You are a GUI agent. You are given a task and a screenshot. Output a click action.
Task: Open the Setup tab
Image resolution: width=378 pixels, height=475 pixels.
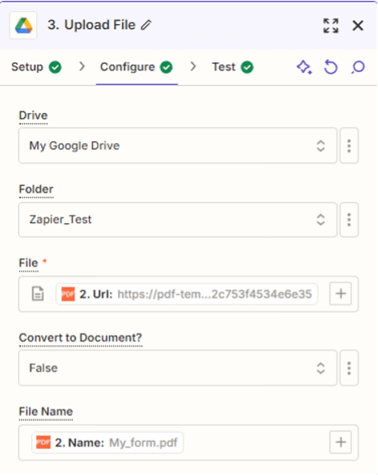coord(36,67)
